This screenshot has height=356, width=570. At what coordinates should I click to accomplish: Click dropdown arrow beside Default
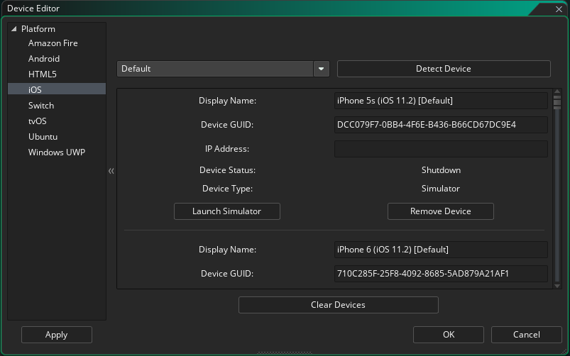pyautogui.click(x=322, y=69)
